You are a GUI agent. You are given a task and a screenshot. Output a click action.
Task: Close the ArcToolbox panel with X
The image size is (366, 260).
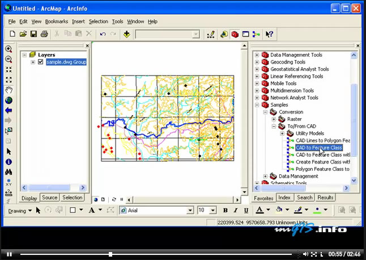(358, 46)
